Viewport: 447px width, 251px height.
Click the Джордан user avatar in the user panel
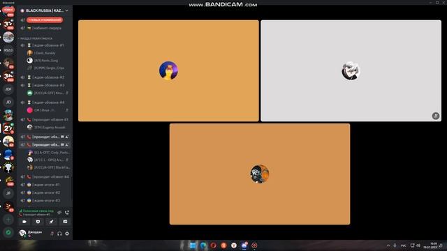click(22, 234)
